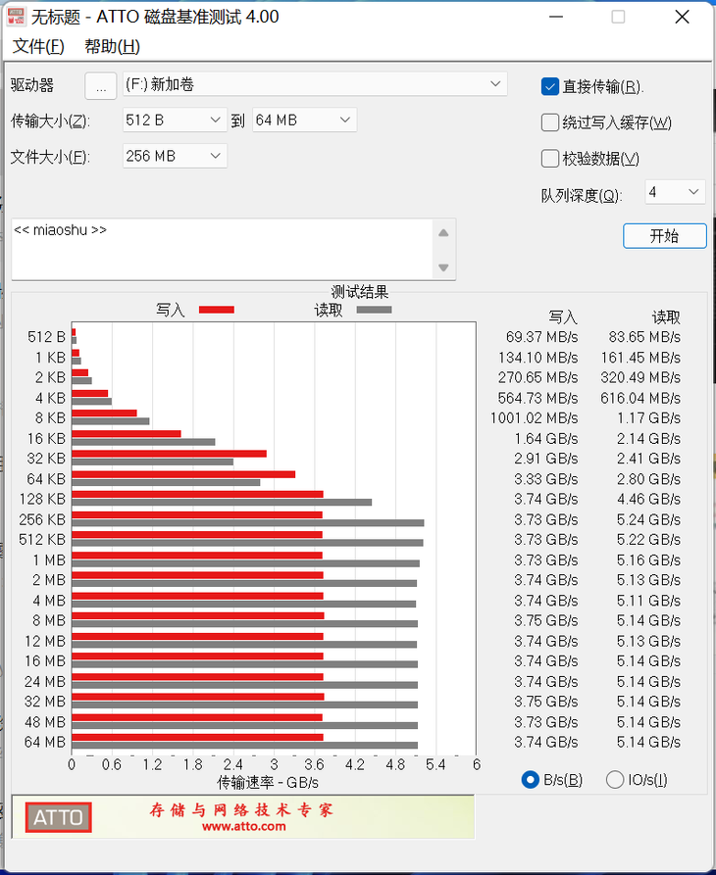Click the ATTO logo in banner
The image size is (716, 875).
pyautogui.click(x=58, y=817)
